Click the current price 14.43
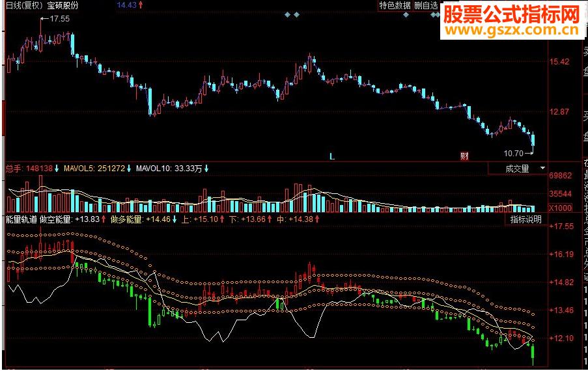The width and height of the screenshot is (588, 371). point(127,5)
